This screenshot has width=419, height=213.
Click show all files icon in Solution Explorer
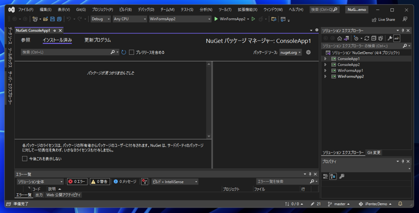(381, 38)
